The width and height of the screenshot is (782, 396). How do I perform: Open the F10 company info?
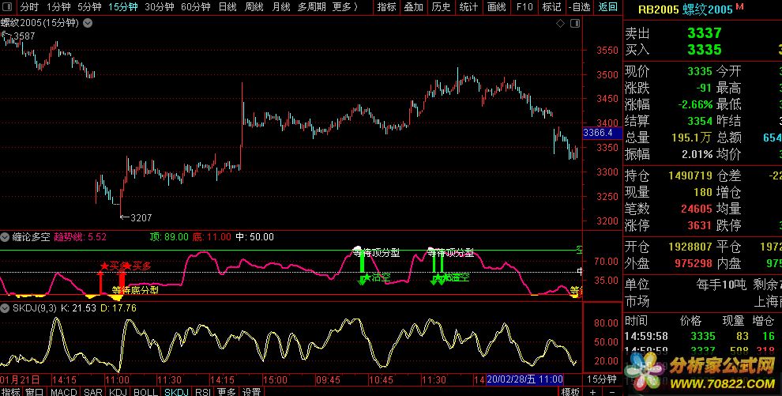pyautogui.click(x=524, y=7)
